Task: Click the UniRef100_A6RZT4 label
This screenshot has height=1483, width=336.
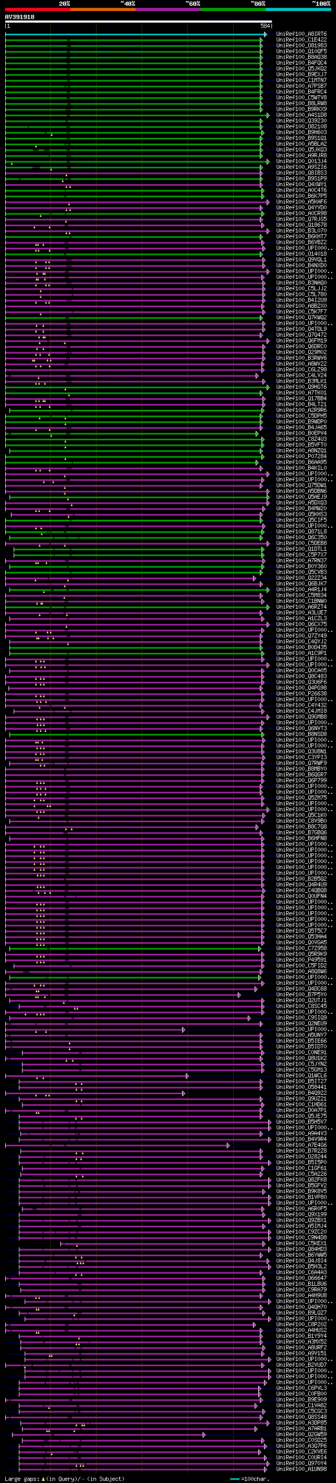Action: point(301,607)
